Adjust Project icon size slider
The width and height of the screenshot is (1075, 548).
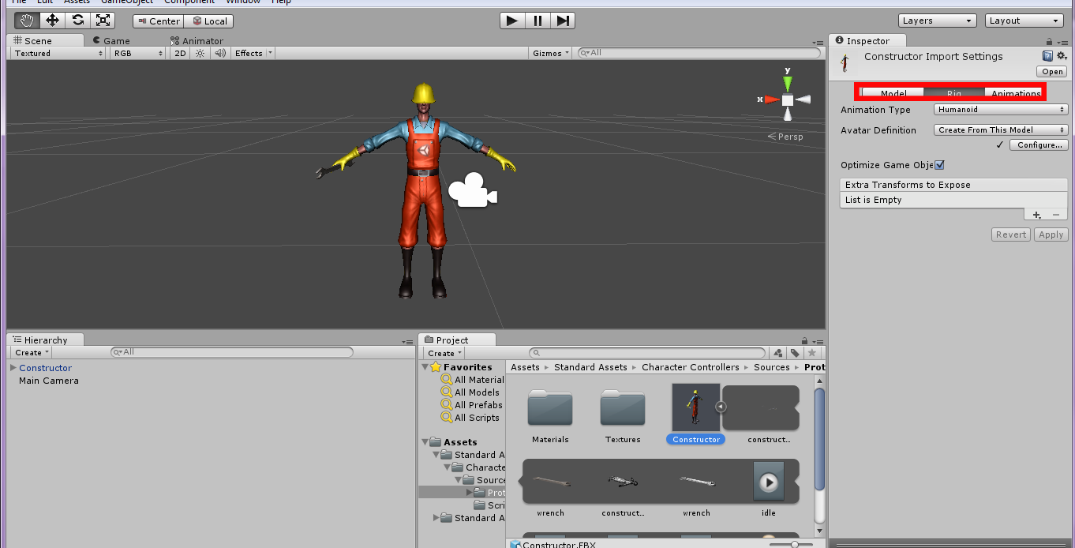795,544
